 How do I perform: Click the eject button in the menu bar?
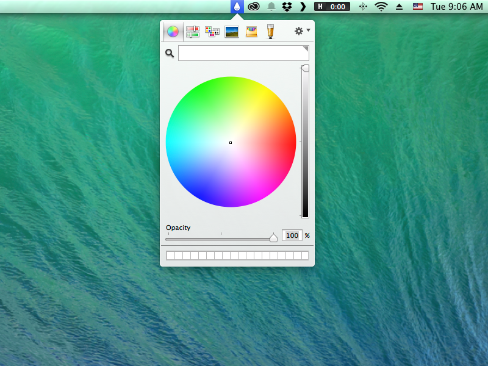click(x=399, y=7)
